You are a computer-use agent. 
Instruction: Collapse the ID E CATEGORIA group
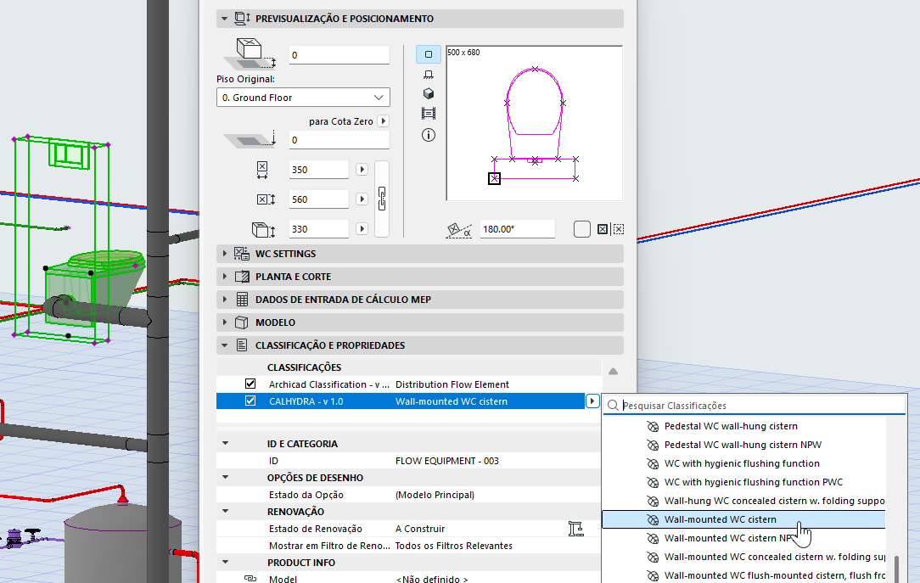(225, 444)
